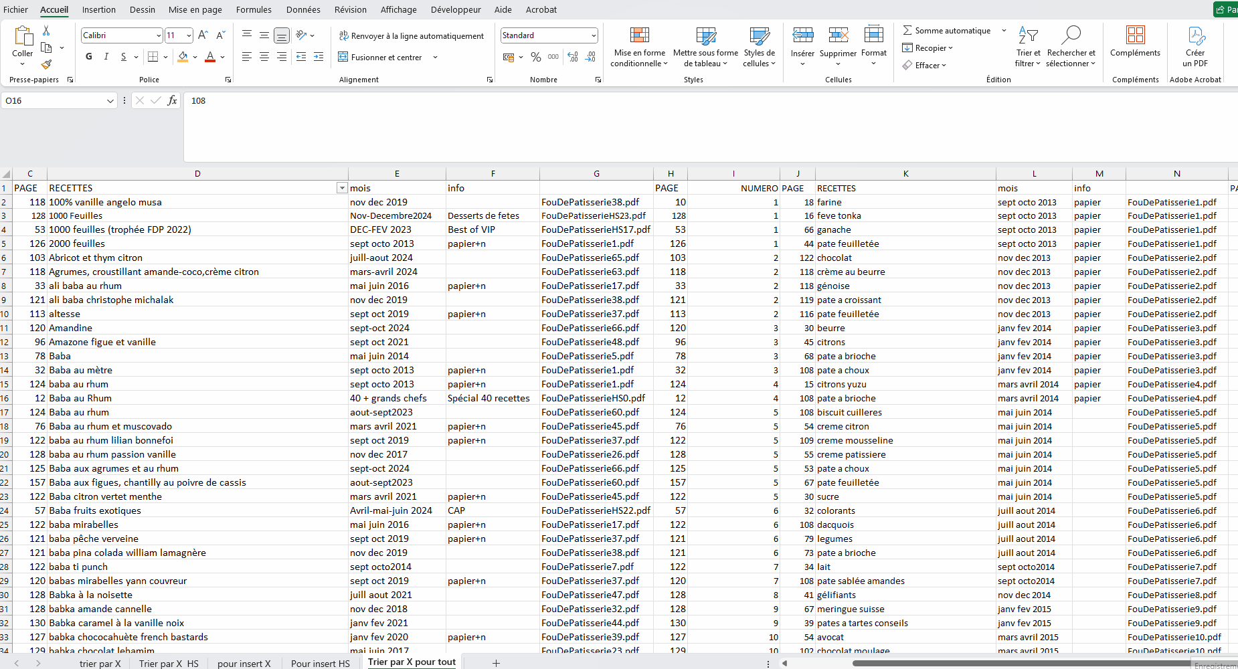Open the Calibri font name dropdown
1238x669 pixels.
click(159, 35)
